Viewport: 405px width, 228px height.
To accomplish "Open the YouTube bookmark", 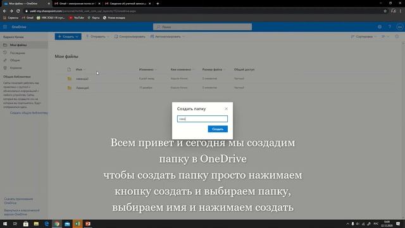I will click(77, 18).
